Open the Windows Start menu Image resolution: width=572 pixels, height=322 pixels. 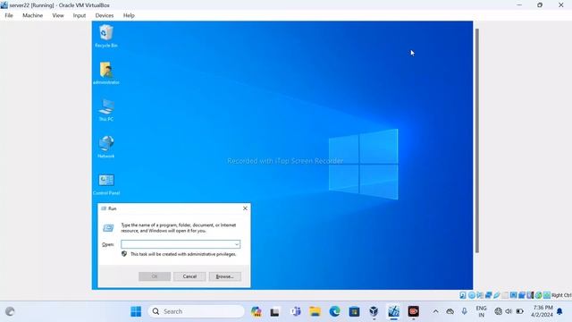(x=136, y=311)
